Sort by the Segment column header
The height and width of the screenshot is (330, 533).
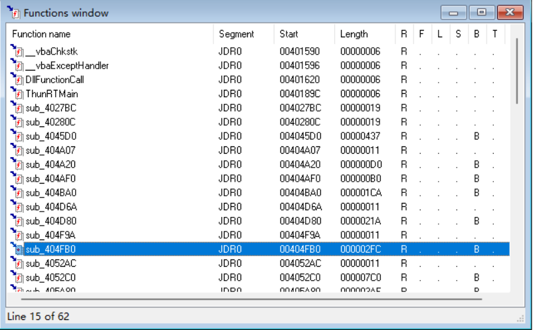244,34
